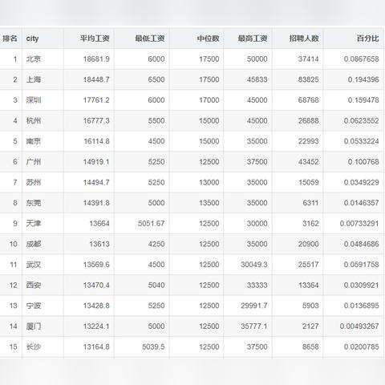Screen dimensions: 385x385
Task: Click maximum salary value 35777.1
Action: pos(254,326)
